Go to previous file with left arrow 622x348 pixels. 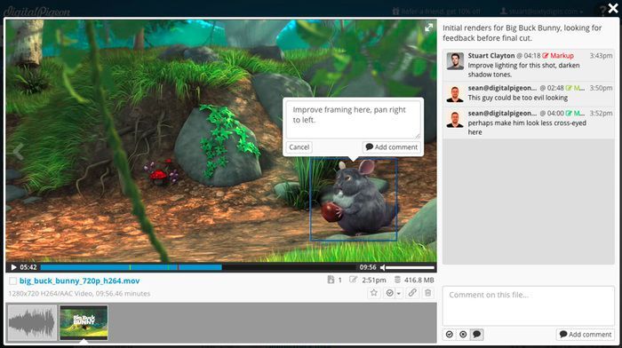pos(18,152)
